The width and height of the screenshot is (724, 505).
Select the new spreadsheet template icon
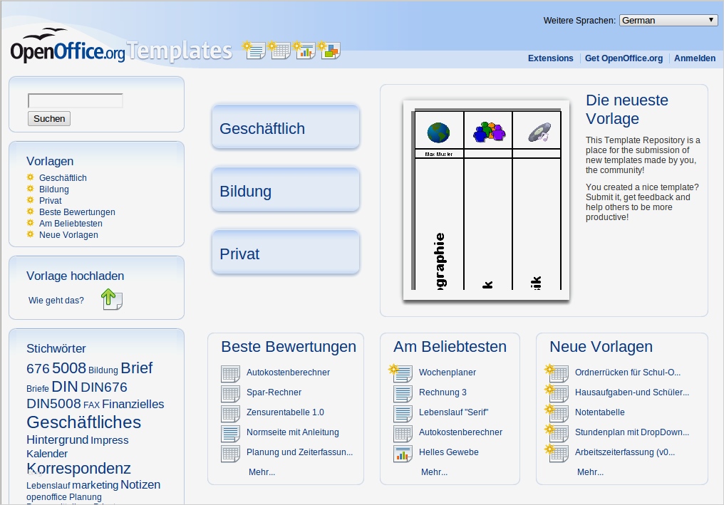tap(279, 51)
